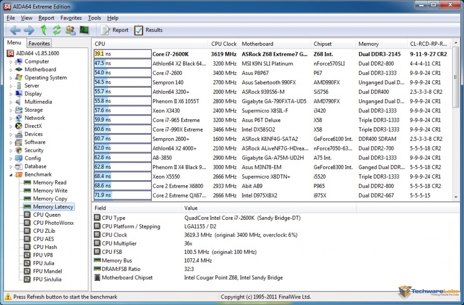Go forward with the blue right arrow
This screenshot has width=464, height=305.
[29, 30]
